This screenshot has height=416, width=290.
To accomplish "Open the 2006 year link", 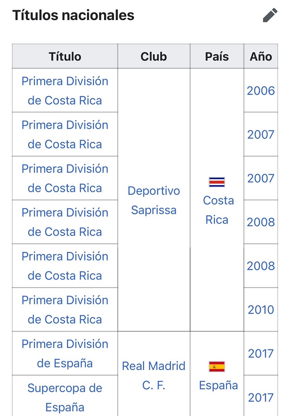I will click(261, 91).
